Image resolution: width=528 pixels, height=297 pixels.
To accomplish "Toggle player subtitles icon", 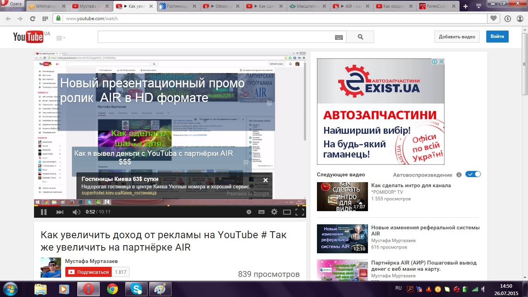I will click(261, 212).
